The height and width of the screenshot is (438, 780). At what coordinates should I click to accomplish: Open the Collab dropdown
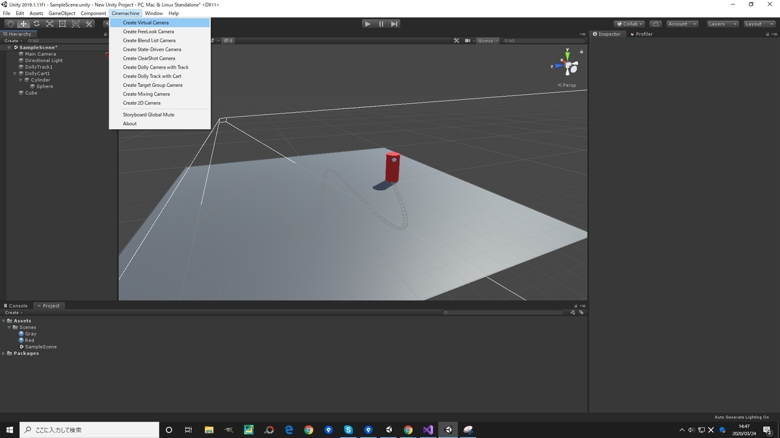(629, 24)
